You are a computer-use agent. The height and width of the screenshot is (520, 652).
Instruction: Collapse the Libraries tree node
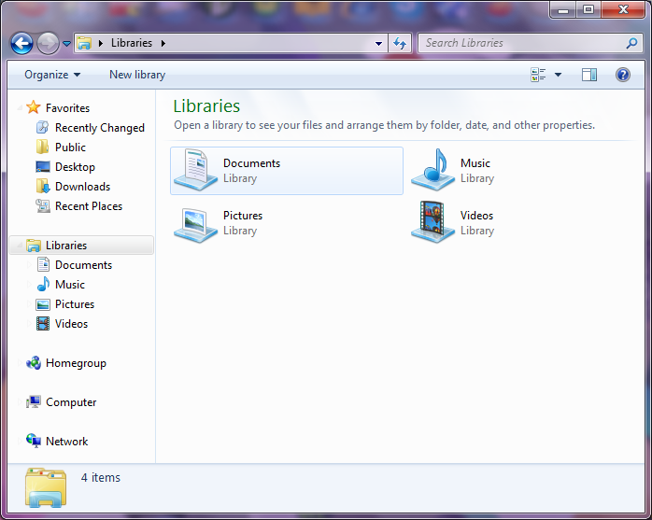[19, 246]
